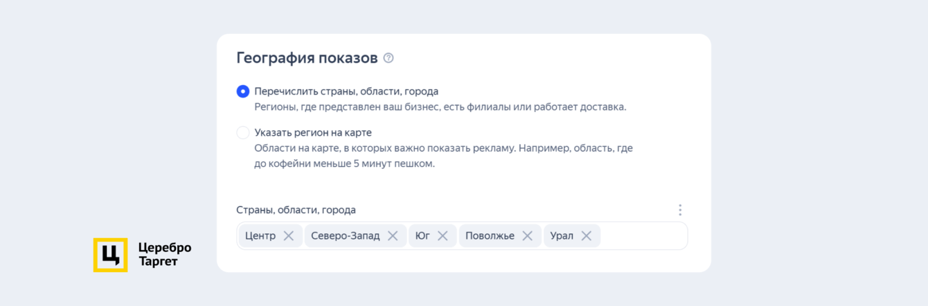This screenshot has height=306, width=928.
Task: Click the Церебро Таргет brand text
Action: click(164, 255)
